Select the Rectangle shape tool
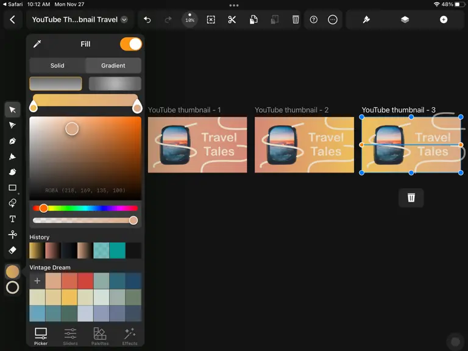The height and width of the screenshot is (351, 468). pos(13,188)
